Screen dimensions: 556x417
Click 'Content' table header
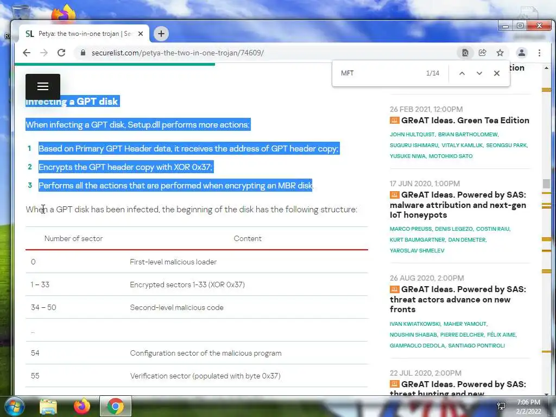(248, 239)
